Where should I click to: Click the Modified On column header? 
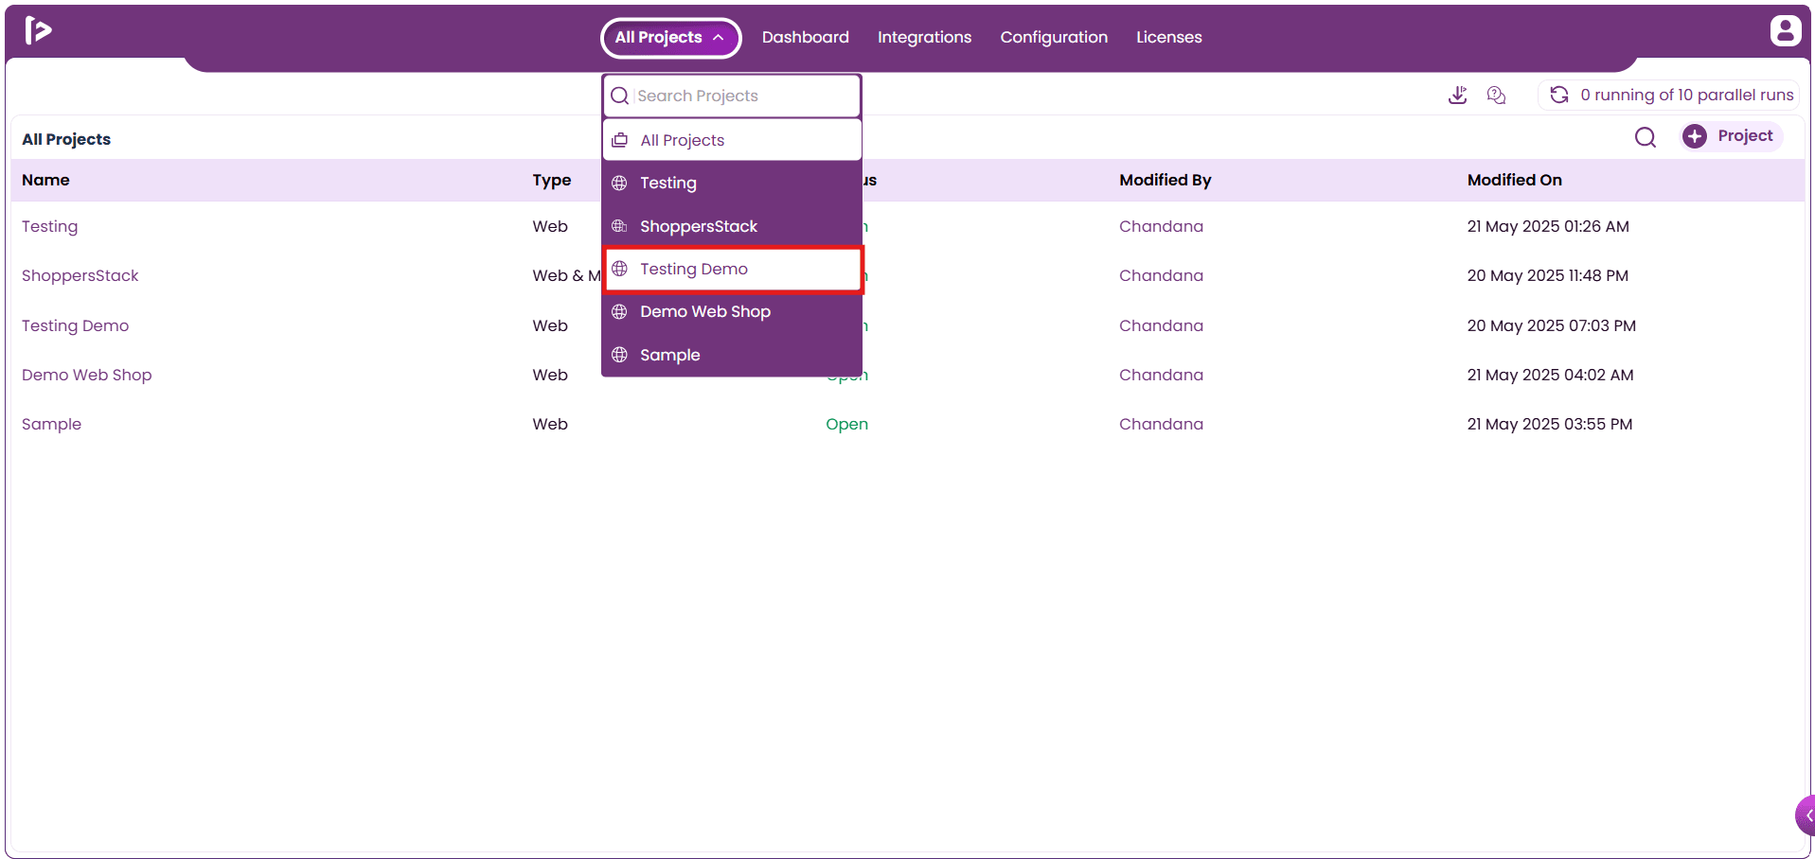(x=1514, y=180)
